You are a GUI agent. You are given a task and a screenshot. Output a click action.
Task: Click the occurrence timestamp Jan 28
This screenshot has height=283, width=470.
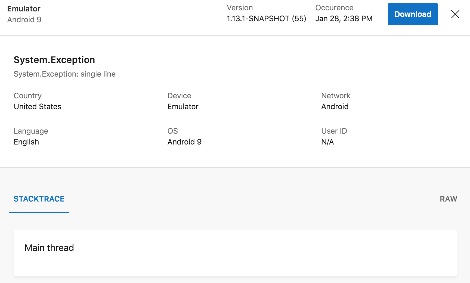(x=344, y=18)
